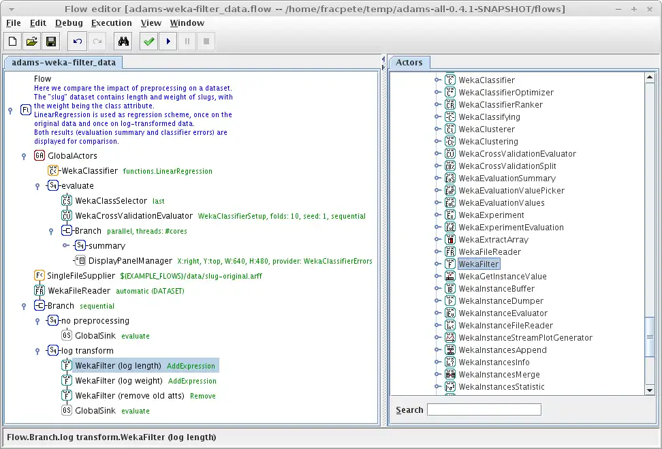Select the WekaInstanceDumper actor
The width and height of the screenshot is (662, 449).
coord(501,300)
